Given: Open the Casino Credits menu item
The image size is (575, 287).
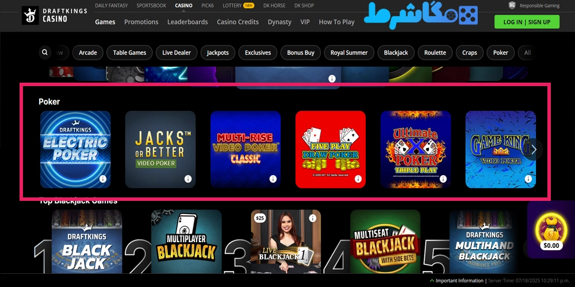Looking at the screenshot, I should (237, 22).
